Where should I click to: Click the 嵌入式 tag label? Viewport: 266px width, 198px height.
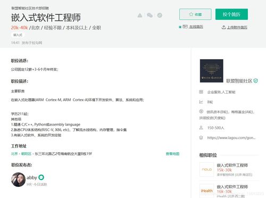tap(18, 35)
